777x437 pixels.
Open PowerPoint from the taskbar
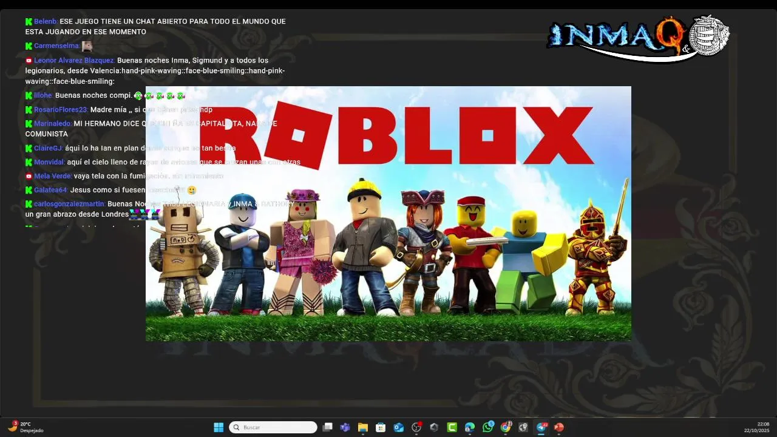(x=559, y=427)
